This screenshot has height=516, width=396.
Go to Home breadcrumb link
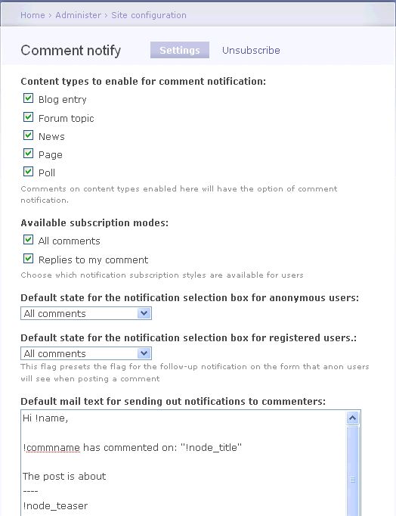coord(32,15)
